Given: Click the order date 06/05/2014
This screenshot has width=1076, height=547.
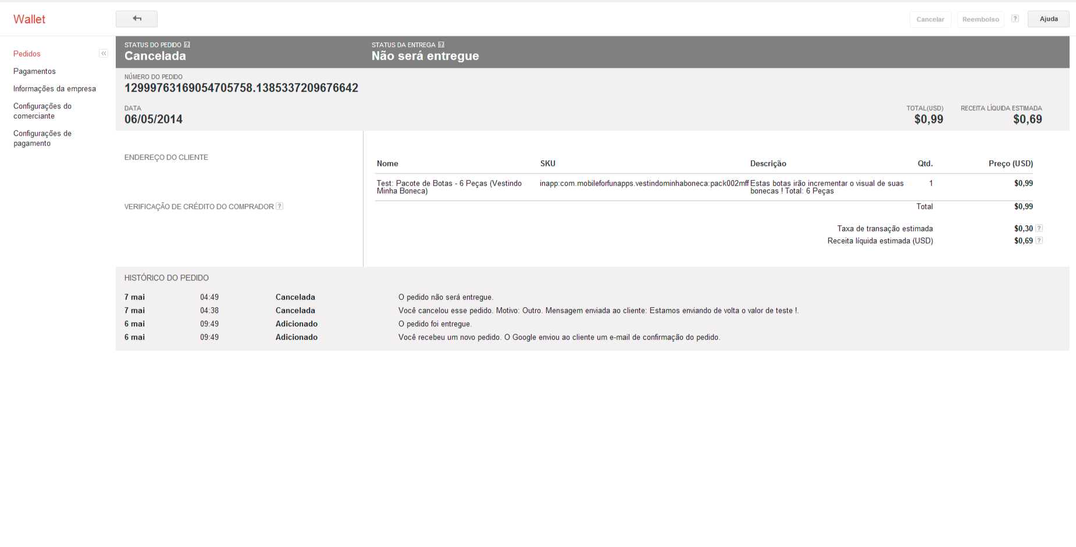Looking at the screenshot, I should pos(154,119).
